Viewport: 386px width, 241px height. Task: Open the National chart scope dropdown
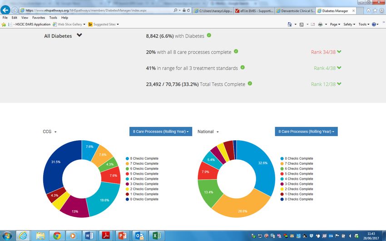point(208,132)
